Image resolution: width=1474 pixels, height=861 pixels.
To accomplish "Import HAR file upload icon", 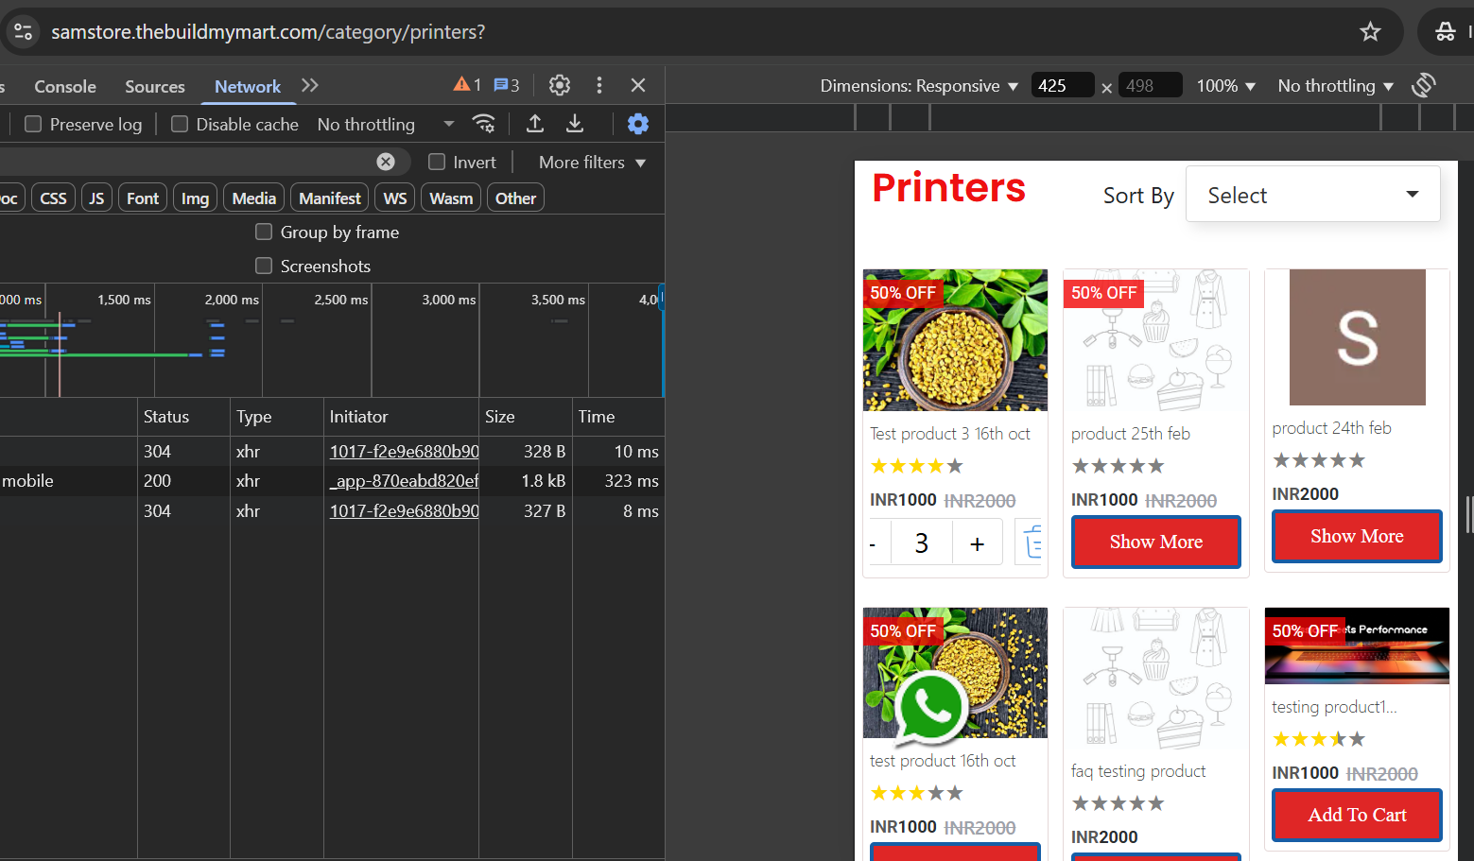I will (535, 124).
